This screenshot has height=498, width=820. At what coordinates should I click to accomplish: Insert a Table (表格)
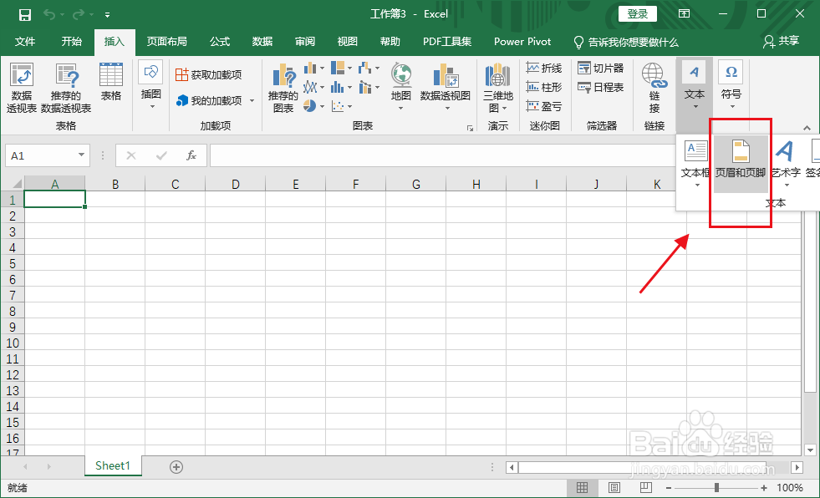click(111, 82)
